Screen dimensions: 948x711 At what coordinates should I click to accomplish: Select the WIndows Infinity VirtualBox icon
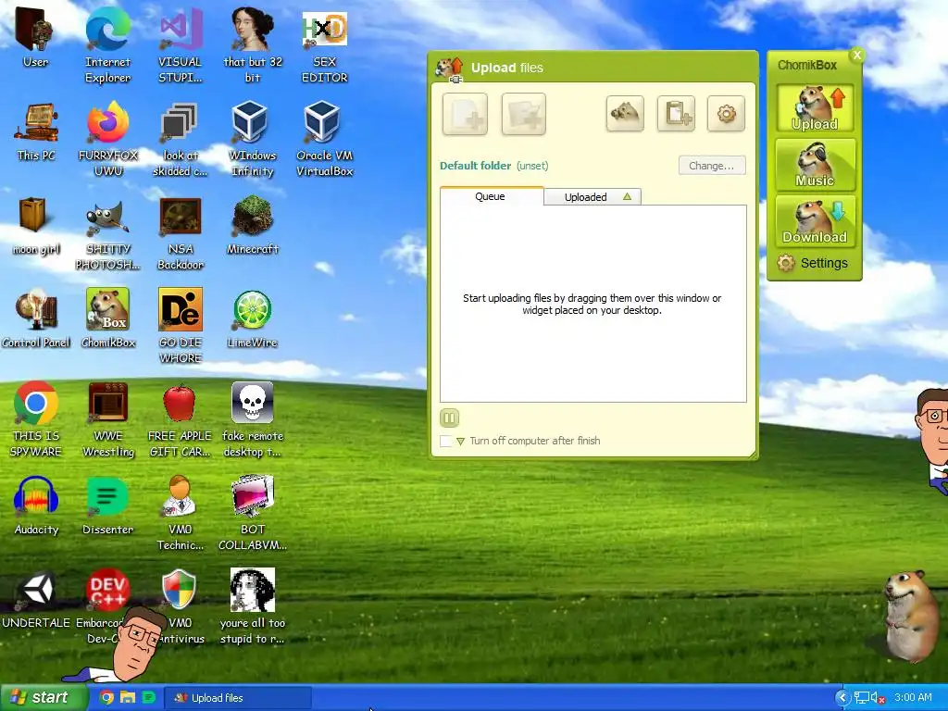coord(252,139)
